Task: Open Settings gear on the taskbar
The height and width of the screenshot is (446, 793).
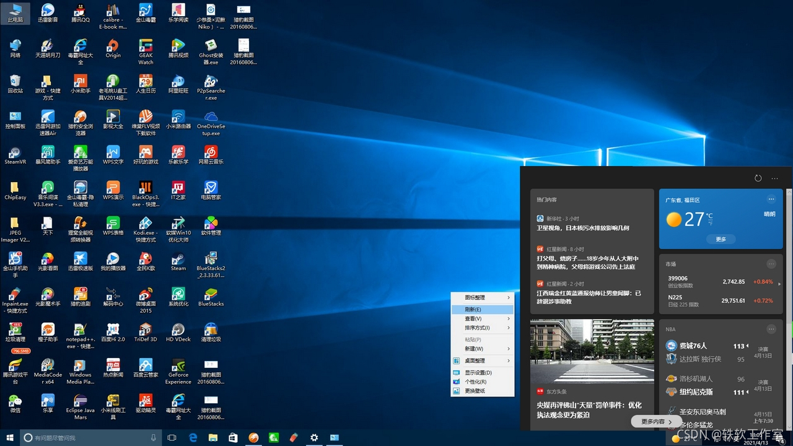Action: [314, 438]
